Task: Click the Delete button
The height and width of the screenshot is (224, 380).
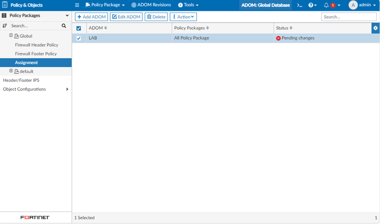Action: point(157,17)
